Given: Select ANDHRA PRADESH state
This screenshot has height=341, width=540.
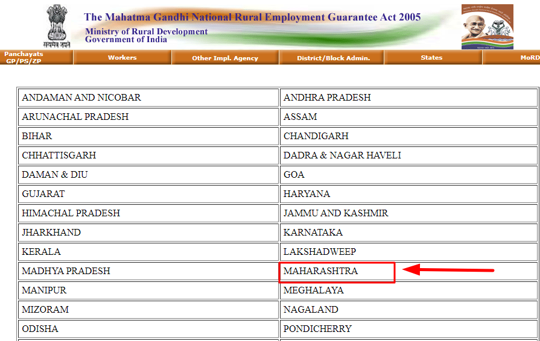Looking at the screenshot, I should pos(327,98).
